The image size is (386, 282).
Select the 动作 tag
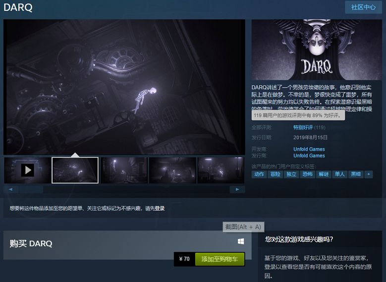[259, 174]
